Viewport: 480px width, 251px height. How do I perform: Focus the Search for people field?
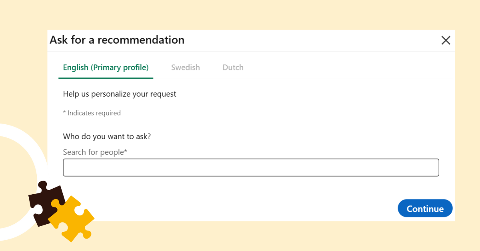coord(251,167)
